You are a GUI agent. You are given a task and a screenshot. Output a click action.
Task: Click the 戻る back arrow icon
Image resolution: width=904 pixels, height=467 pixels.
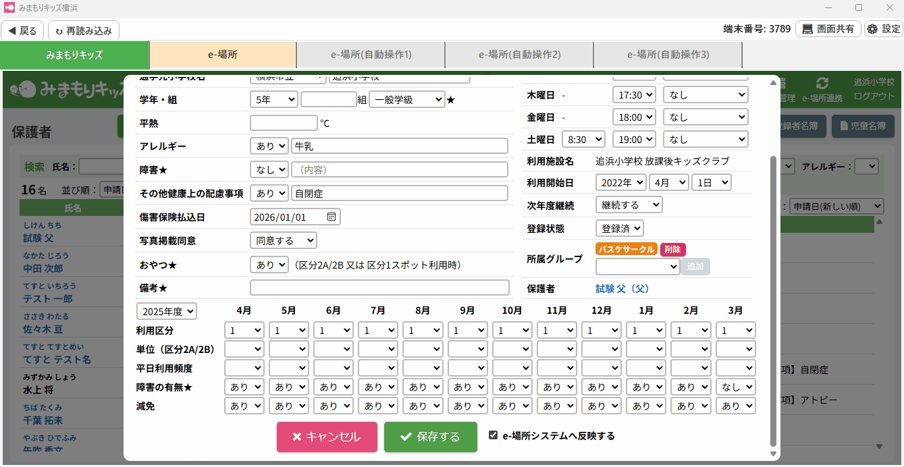click(x=11, y=30)
